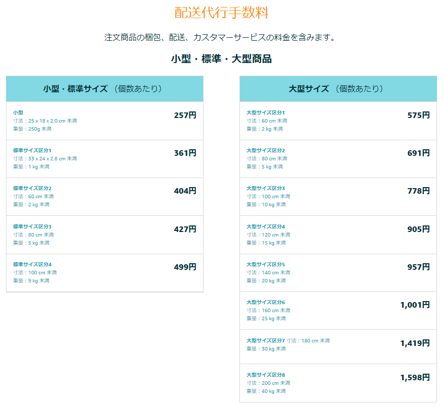Select the 1,598円 price value
The width and height of the screenshot is (444, 409).
point(415,378)
